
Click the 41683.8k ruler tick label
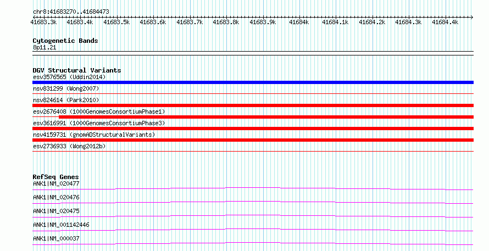pos(226,22)
